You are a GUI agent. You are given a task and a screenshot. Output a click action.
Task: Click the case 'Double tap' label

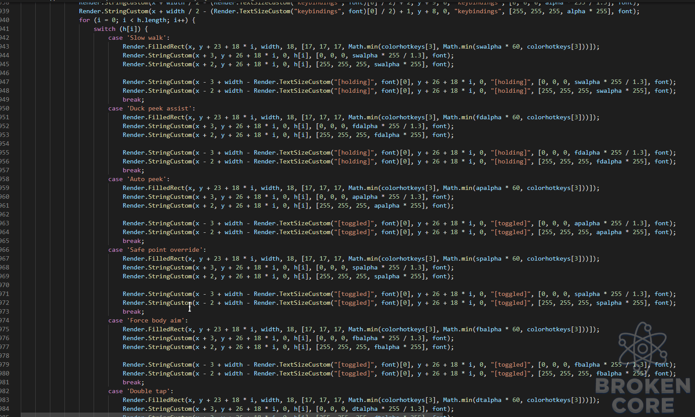(x=140, y=391)
